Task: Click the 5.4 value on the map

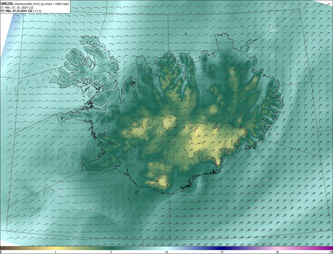Action: click(x=62, y=119)
